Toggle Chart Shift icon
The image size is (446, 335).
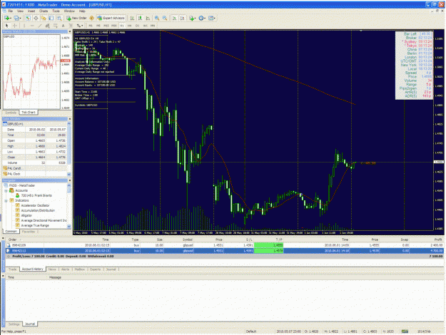coord(183,18)
